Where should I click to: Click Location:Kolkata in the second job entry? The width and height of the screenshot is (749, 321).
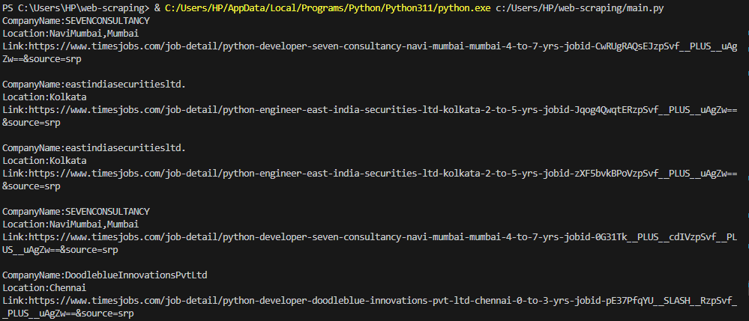(x=44, y=97)
